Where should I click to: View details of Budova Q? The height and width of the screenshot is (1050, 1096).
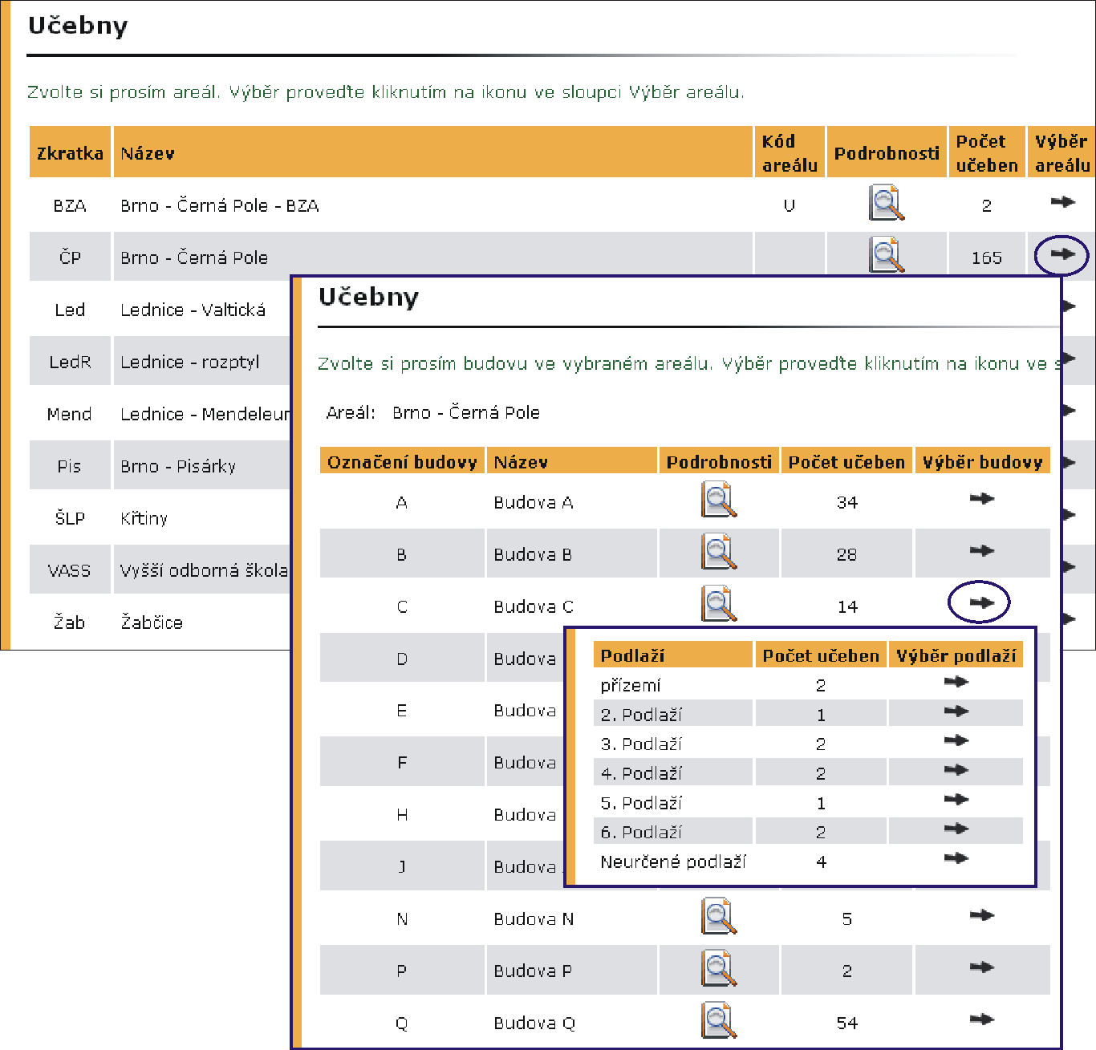(x=719, y=1020)
